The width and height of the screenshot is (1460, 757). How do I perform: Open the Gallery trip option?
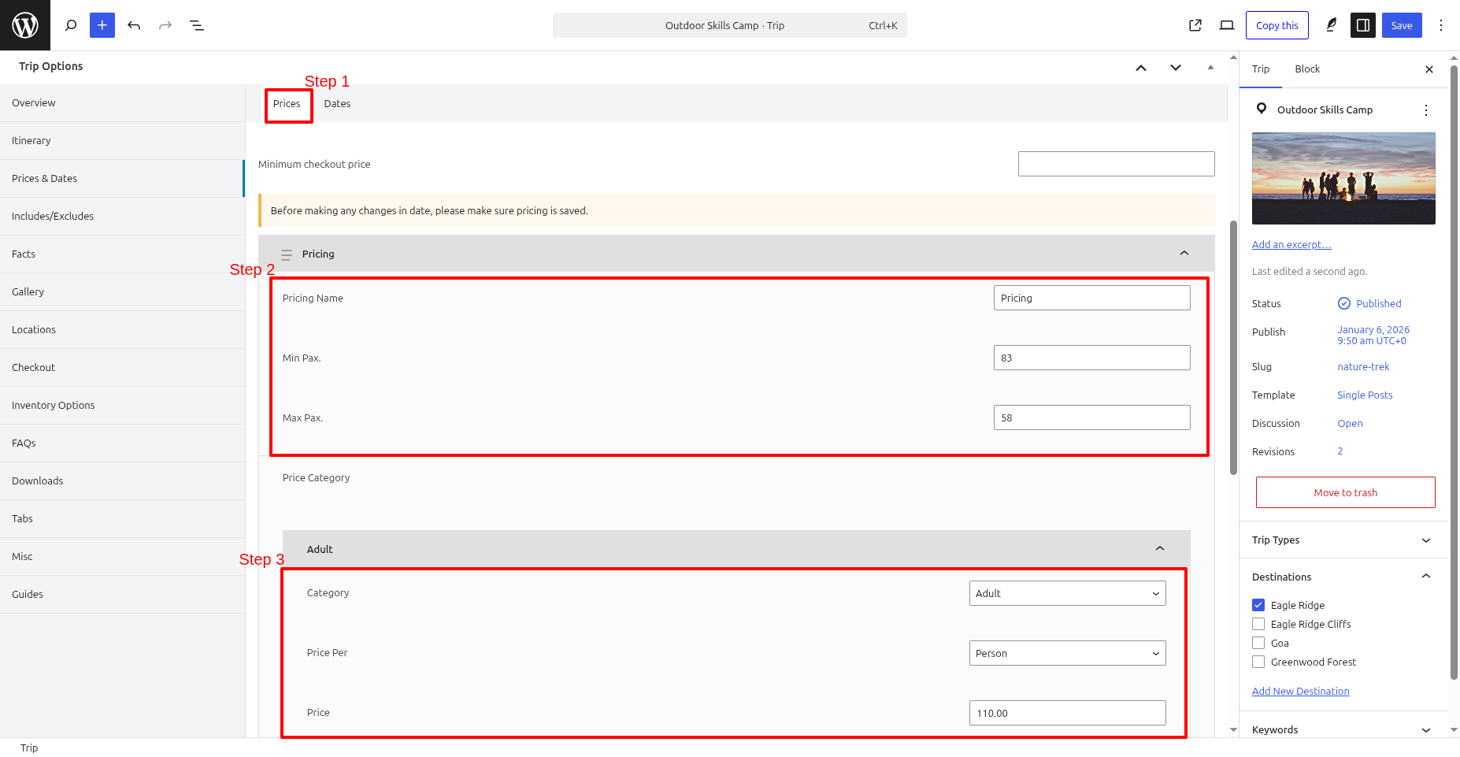122,292
